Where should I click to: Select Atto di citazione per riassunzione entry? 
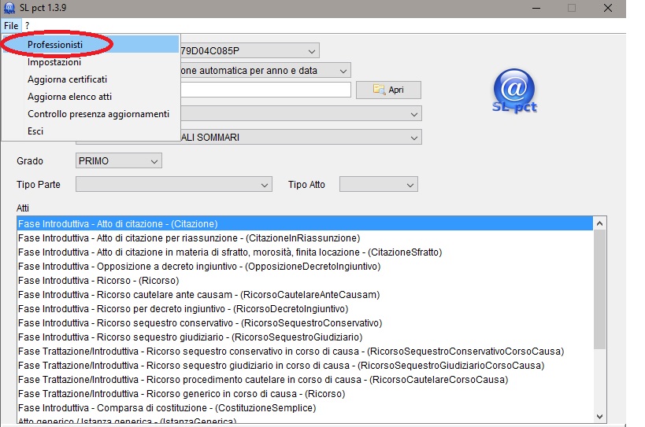[189, 238]
